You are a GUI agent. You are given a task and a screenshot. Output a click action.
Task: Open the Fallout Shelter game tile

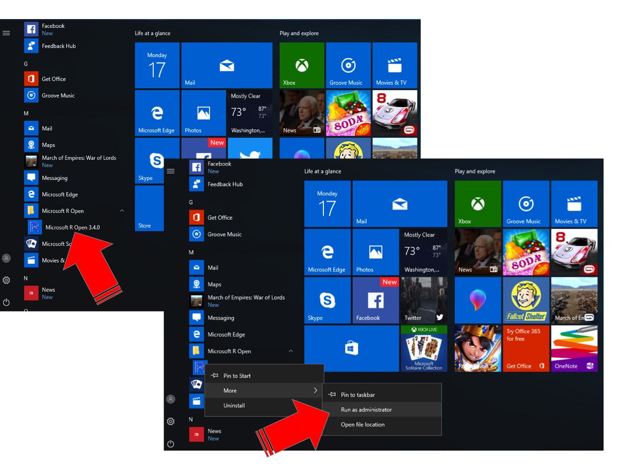[526, 300]
